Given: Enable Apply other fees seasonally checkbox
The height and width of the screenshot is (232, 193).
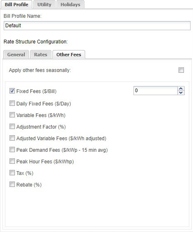Looking at the screenshot, I should [x=181, y=70].
